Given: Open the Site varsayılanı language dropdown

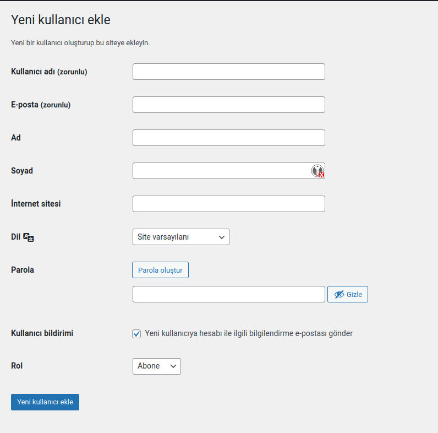Looking at the screenshot, I should pos(180,237).
